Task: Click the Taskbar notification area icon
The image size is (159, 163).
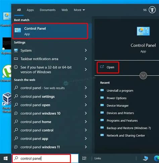Action: pyautogui.click(x=16, y=59)
